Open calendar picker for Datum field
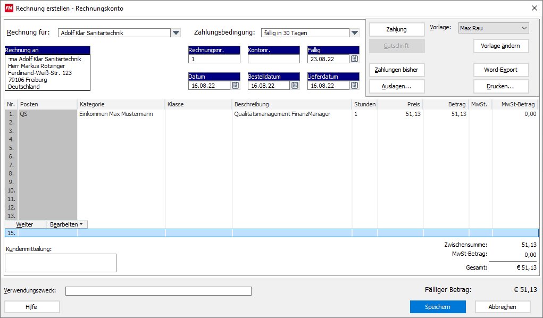Viewport: 543px width, 318px height. (x=235, y=86)
